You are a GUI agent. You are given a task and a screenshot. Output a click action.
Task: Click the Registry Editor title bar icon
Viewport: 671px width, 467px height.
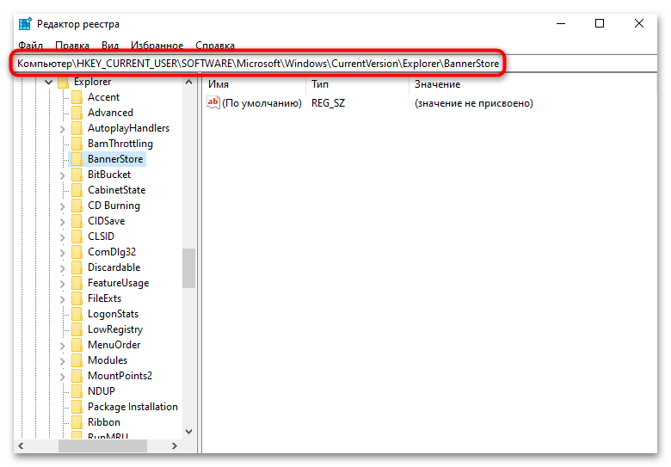[25, 24]
